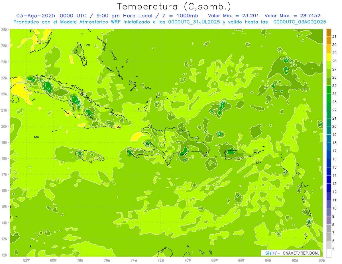
Task: Click the '76W' longitude label
Action: (x=107, y=260)
